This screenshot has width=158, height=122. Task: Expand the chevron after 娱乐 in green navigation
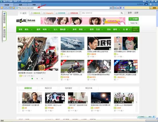coord(32,30)
